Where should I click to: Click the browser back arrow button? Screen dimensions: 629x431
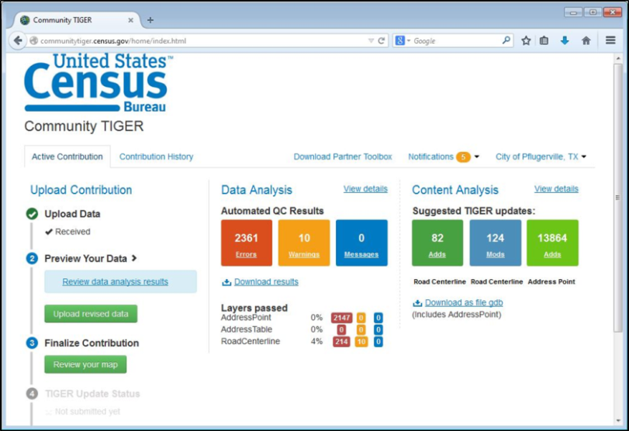click(18, 40)
